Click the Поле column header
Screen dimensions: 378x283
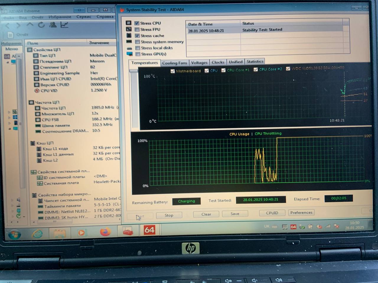56,43
